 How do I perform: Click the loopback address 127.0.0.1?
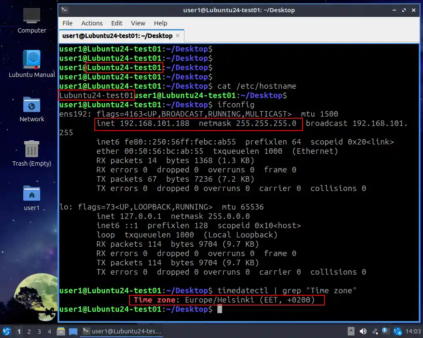point(140,216)
